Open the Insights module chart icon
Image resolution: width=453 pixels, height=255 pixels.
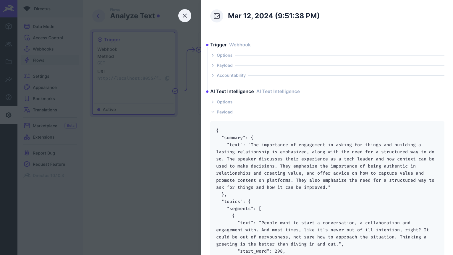click(x=9, y=79)
